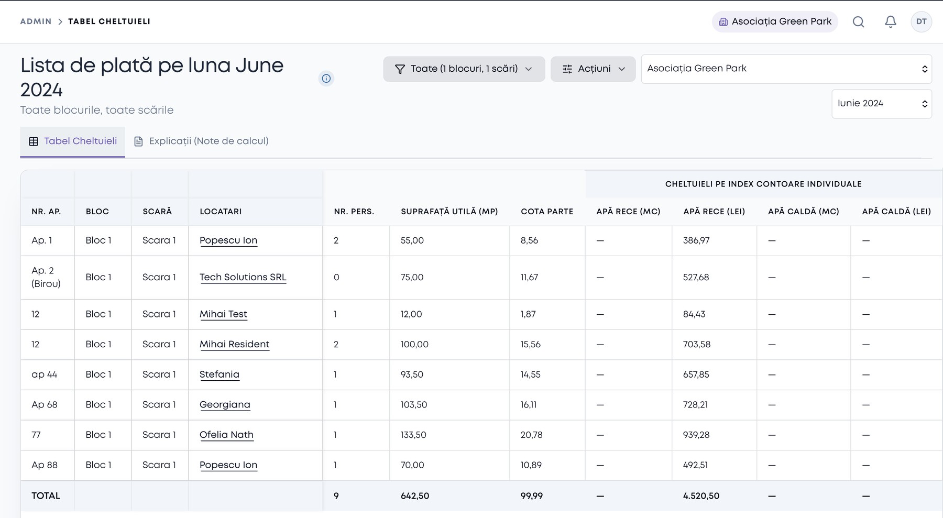The height and width of the screenshot is (518, 943).
Task: Open notifications bell icon
Action: tap(890, 21)
